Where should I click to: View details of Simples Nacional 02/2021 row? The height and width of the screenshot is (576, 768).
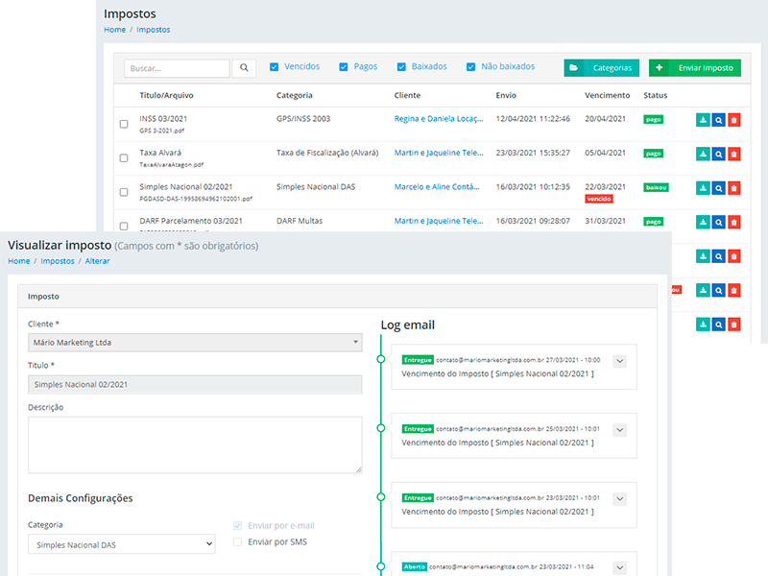pos(718,187)
